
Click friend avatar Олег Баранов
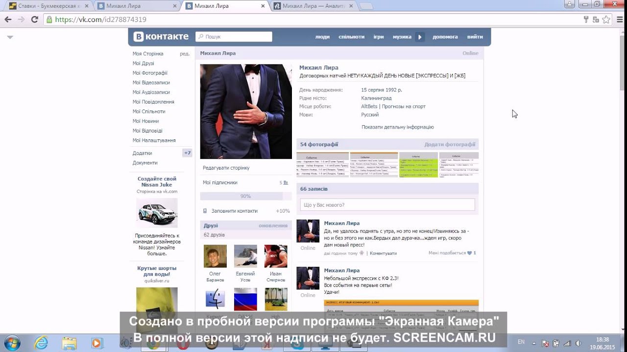tap(215, 256)
